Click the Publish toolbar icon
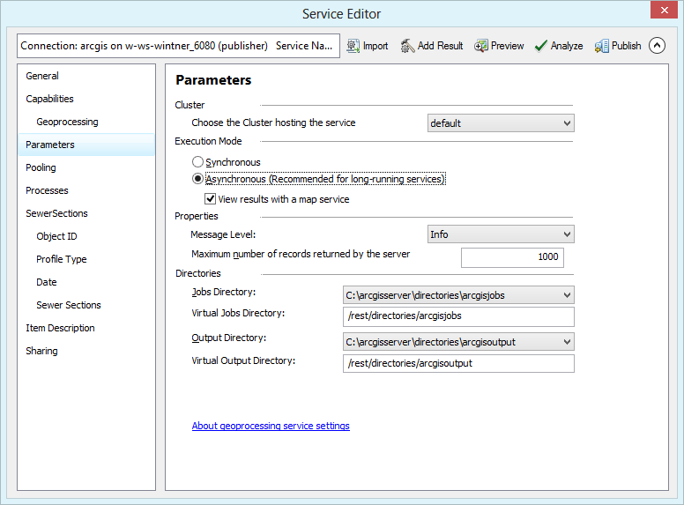The height and width of the screenshot is (505, 684). (601, 46)
